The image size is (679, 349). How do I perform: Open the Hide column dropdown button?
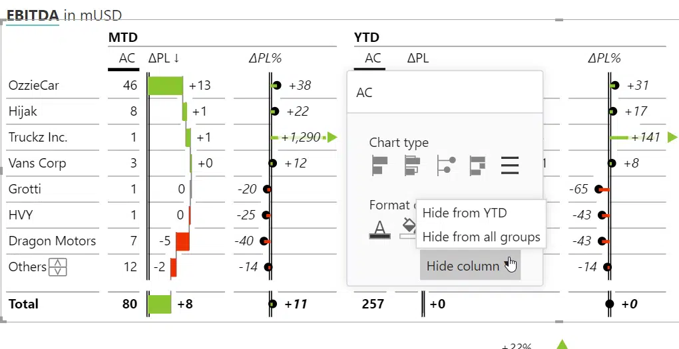pos(470,265)
